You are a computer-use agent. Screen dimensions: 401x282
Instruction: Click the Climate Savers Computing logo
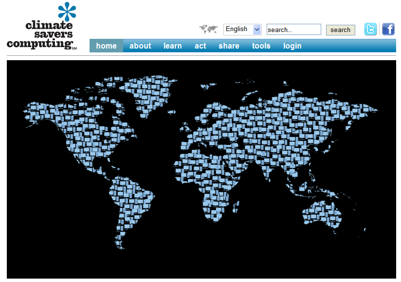[x=42, y=26]
